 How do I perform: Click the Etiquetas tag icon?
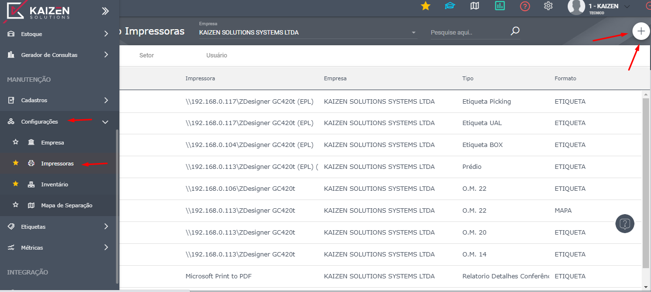(x=11, y=227)
